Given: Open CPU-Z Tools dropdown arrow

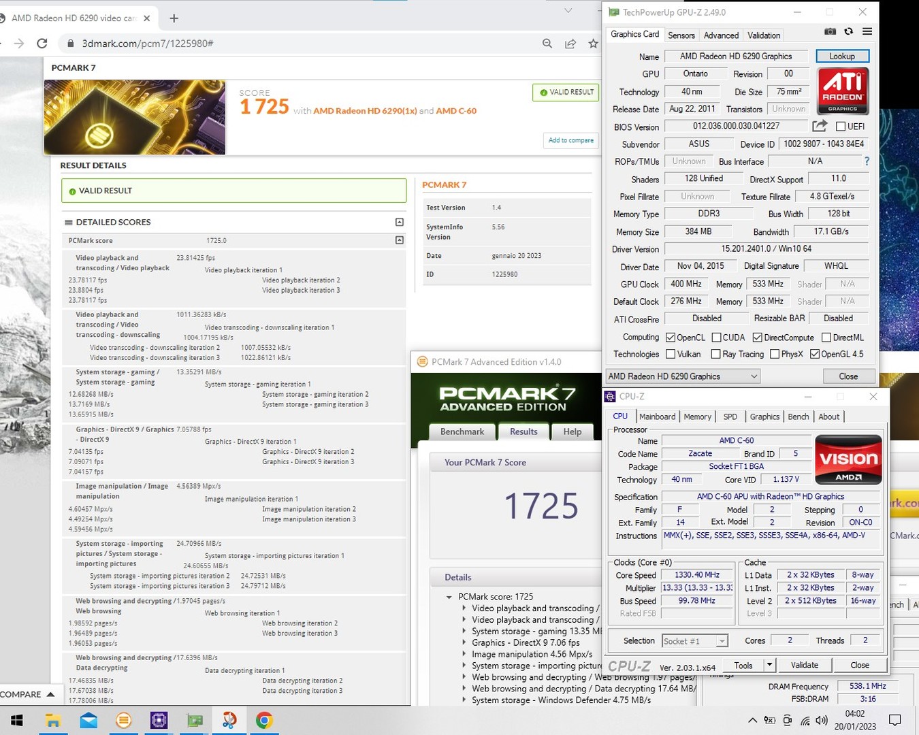Looking at the screenshot, I should (x=769, y=665).
